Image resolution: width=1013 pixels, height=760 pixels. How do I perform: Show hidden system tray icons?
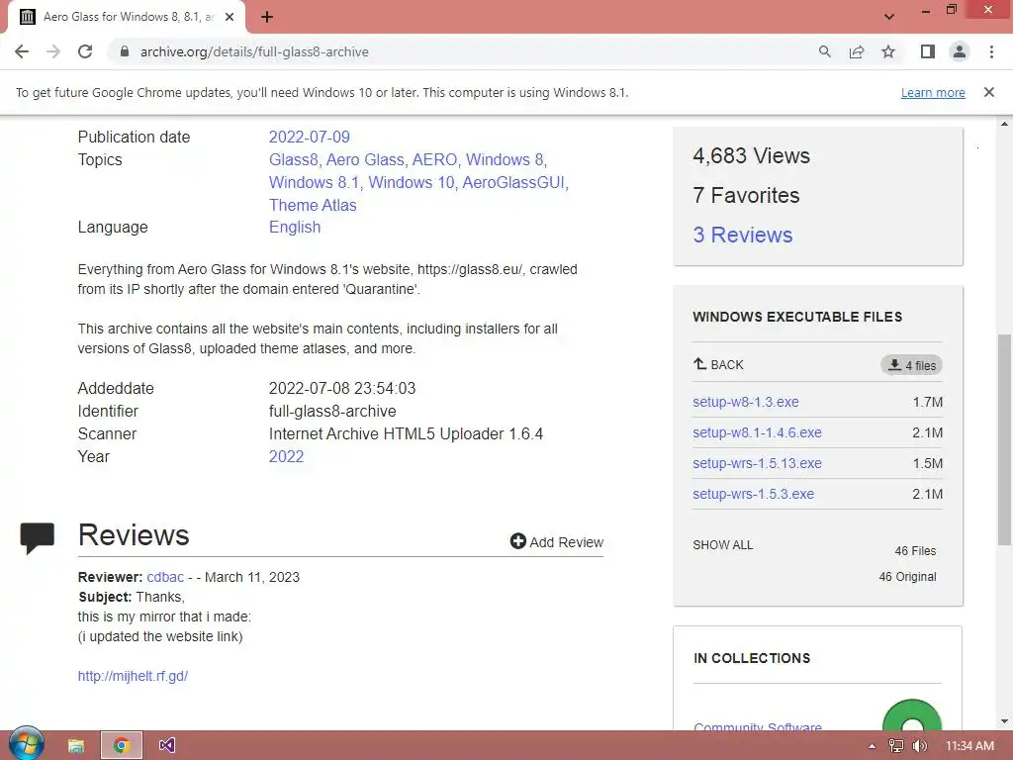873,746
